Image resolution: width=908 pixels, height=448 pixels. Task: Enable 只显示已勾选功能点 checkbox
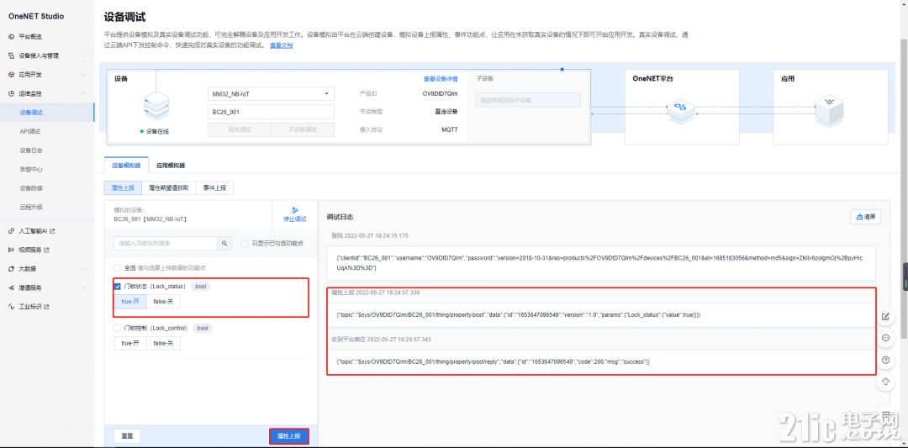[245, 243]
